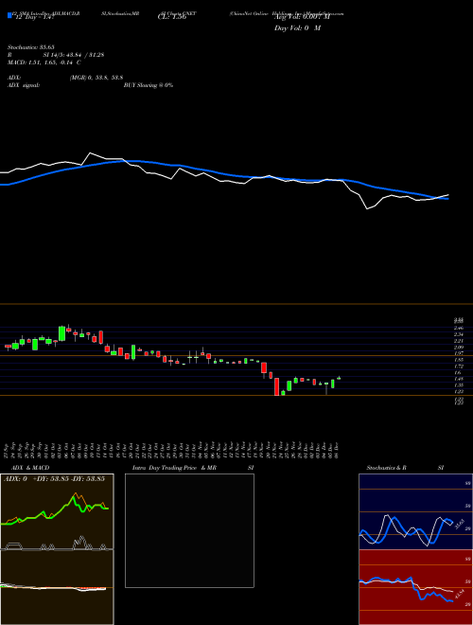
Task: Click the empty Intra Day Trading Price chart box
Action: point(189,530)
